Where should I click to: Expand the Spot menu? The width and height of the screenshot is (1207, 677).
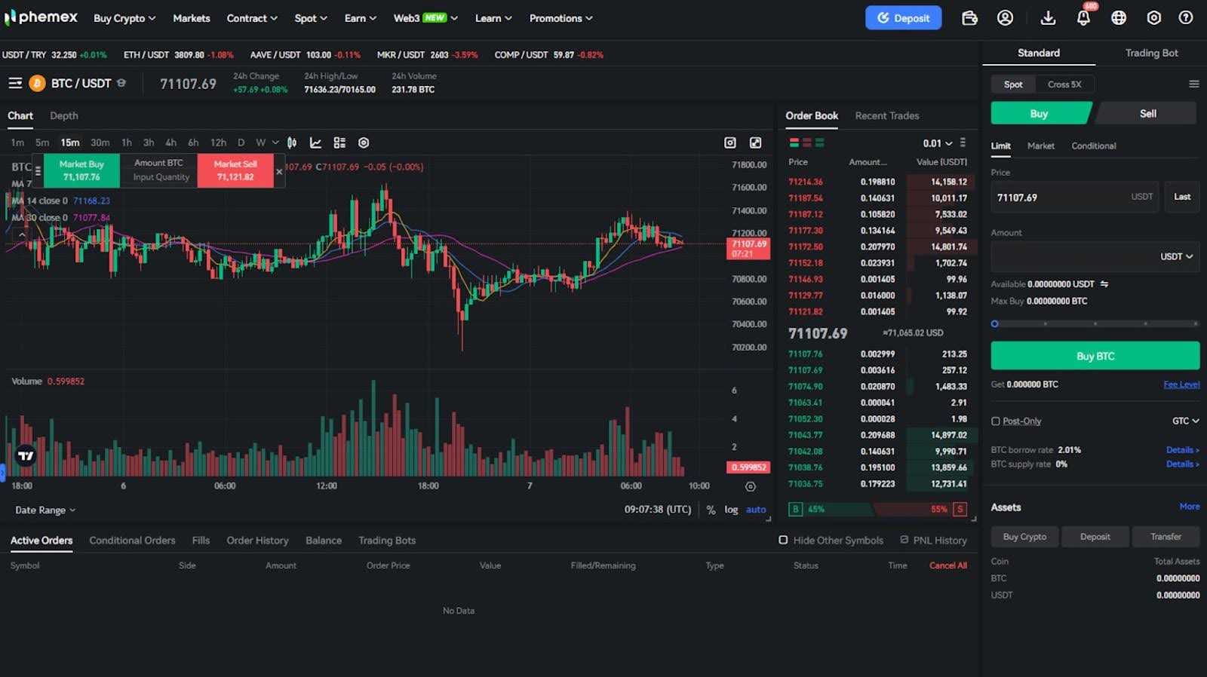point(311,18)
